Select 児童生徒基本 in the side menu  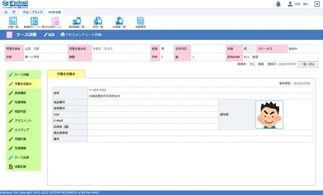click(23, 84)
